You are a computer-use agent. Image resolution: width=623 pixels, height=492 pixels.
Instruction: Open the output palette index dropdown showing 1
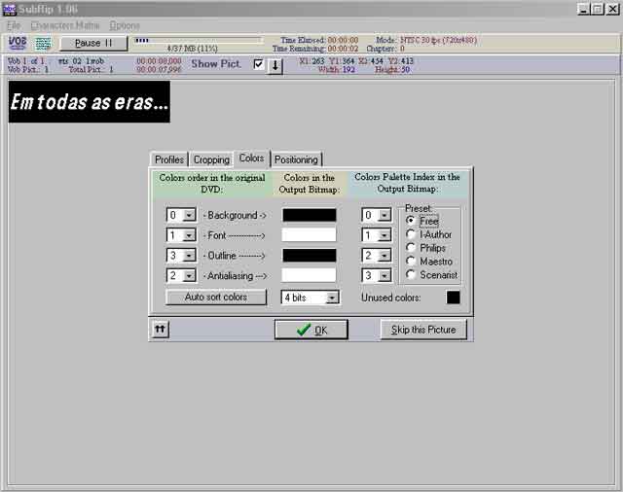pos(385,235)
